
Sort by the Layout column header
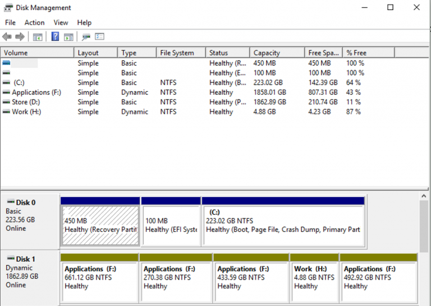pos(95,53)
